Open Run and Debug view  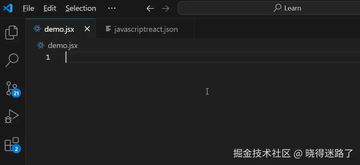[11, 117]
